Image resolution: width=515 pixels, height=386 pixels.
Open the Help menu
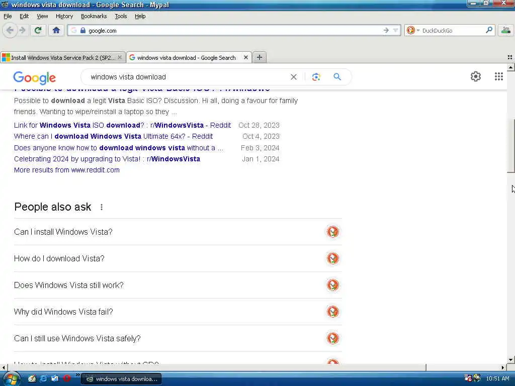click(140, 16)
